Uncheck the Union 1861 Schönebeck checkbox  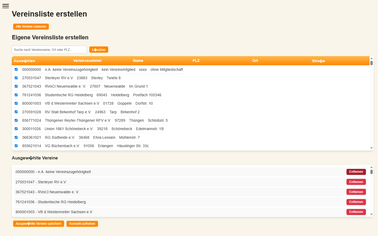pyautogui.click(x=16, y=129)
